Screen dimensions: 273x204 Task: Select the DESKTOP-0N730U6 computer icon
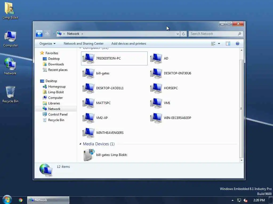point(156,73)
